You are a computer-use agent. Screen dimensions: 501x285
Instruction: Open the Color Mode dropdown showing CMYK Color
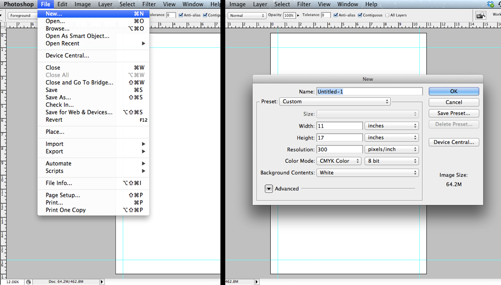click(x=339, y=161)
